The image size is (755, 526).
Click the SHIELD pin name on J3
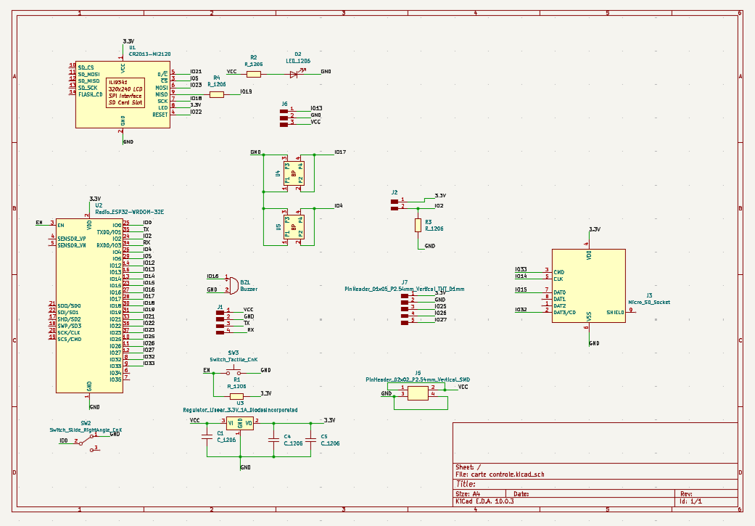615,312
